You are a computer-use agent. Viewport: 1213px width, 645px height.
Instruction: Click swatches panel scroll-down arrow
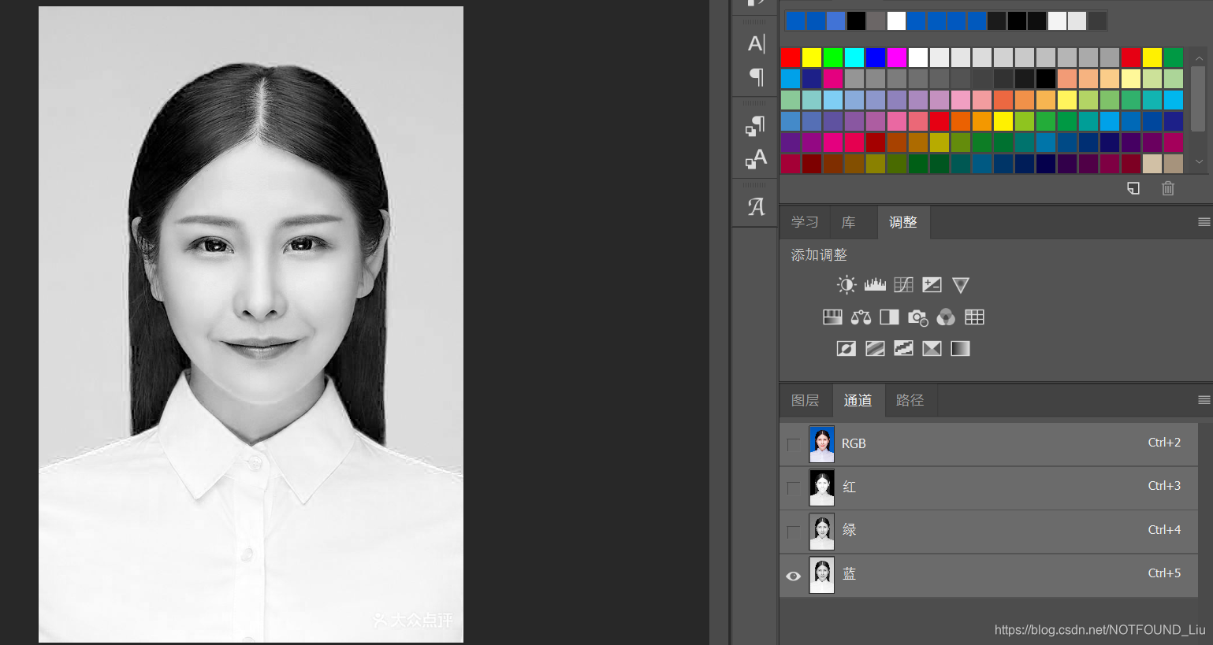coord(1199,161)
